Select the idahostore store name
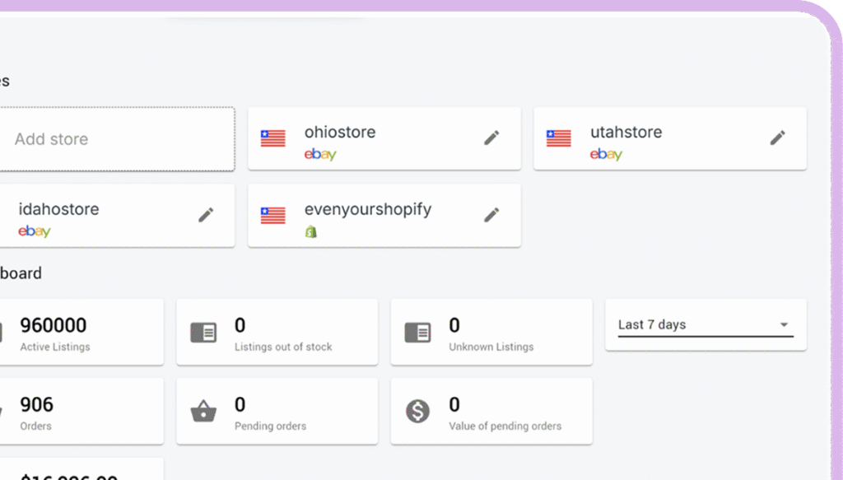This screenshot has width=843, height=480. point(58,209)
